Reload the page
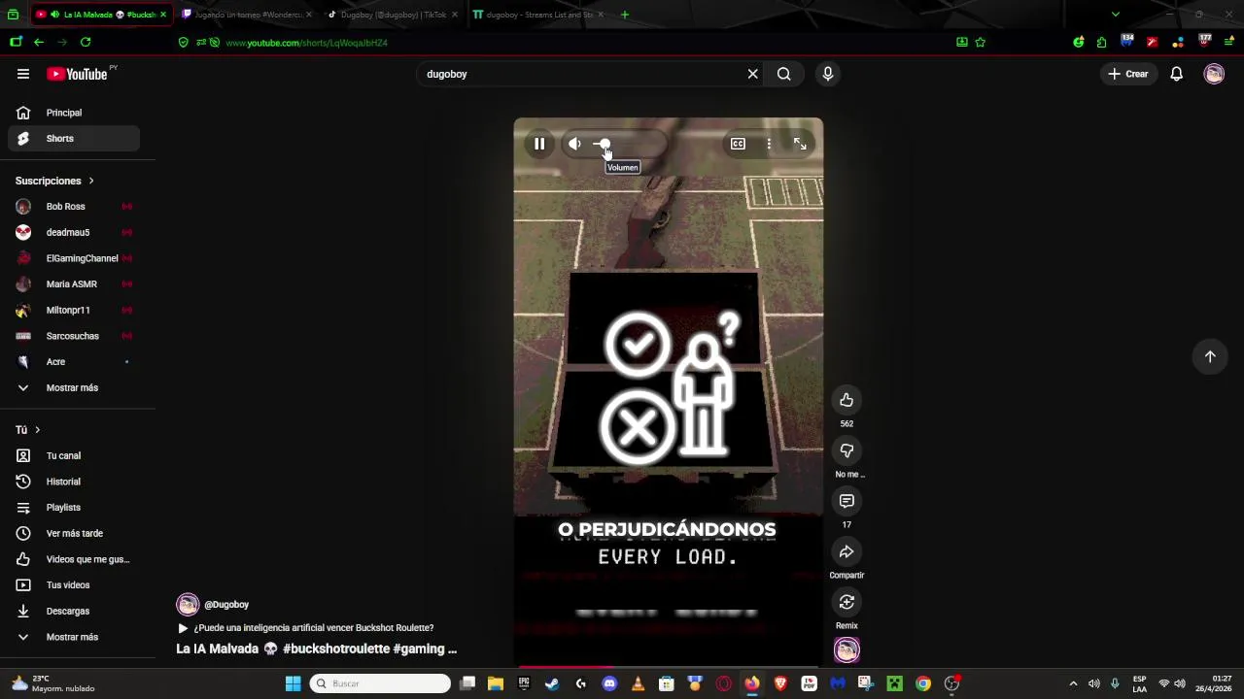 coord(86,42)
